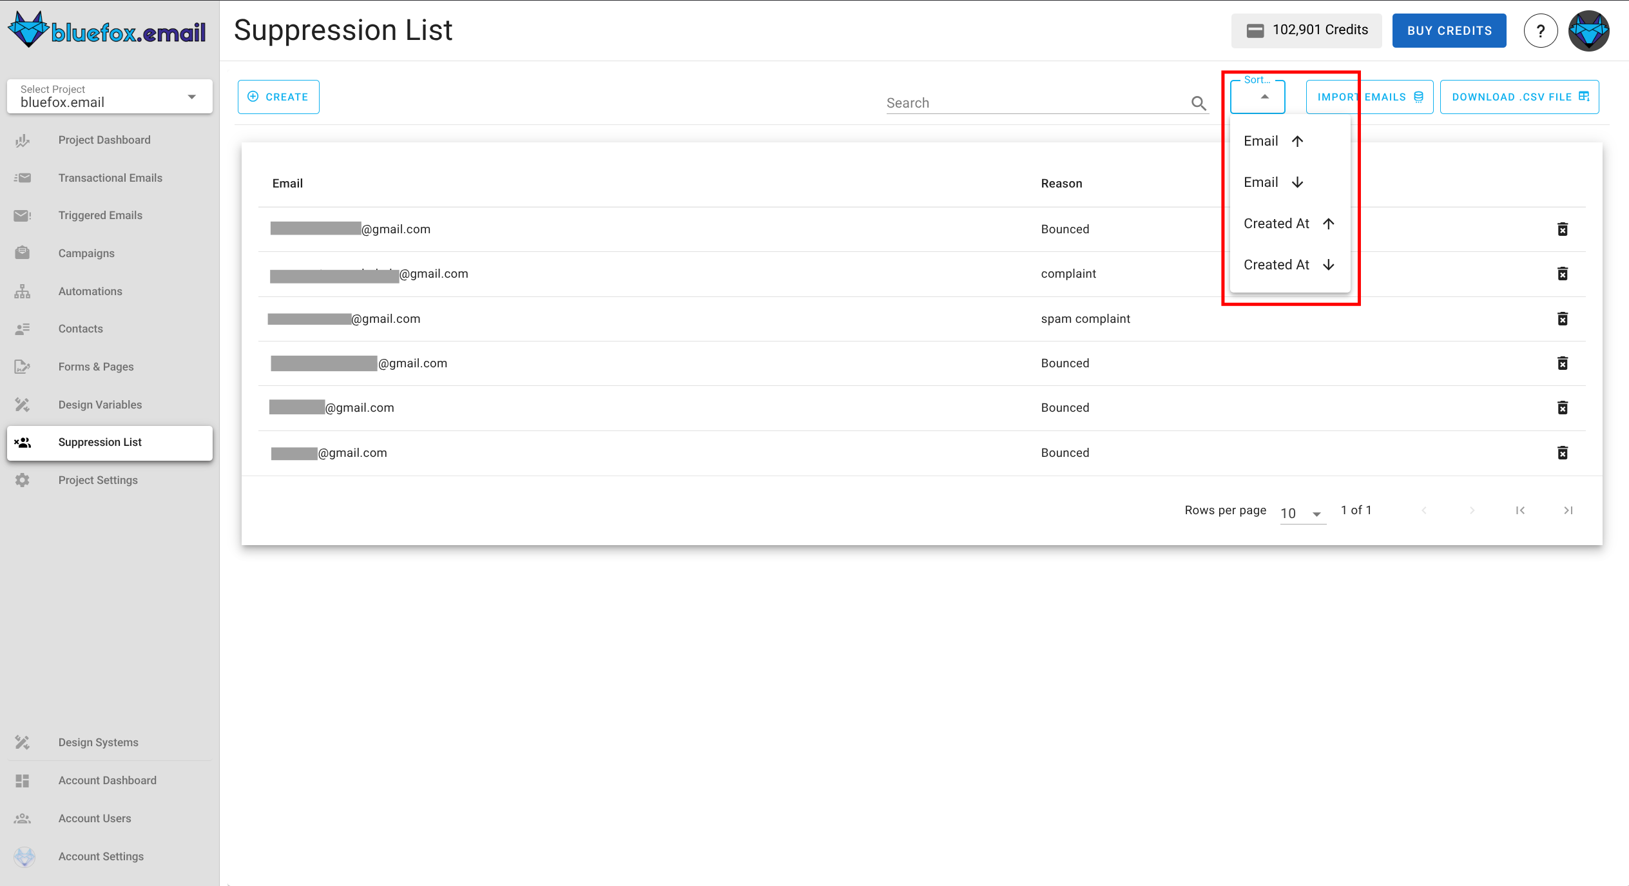Click the CREATE button
This screenshot has width=1629, height=886.
278,97
